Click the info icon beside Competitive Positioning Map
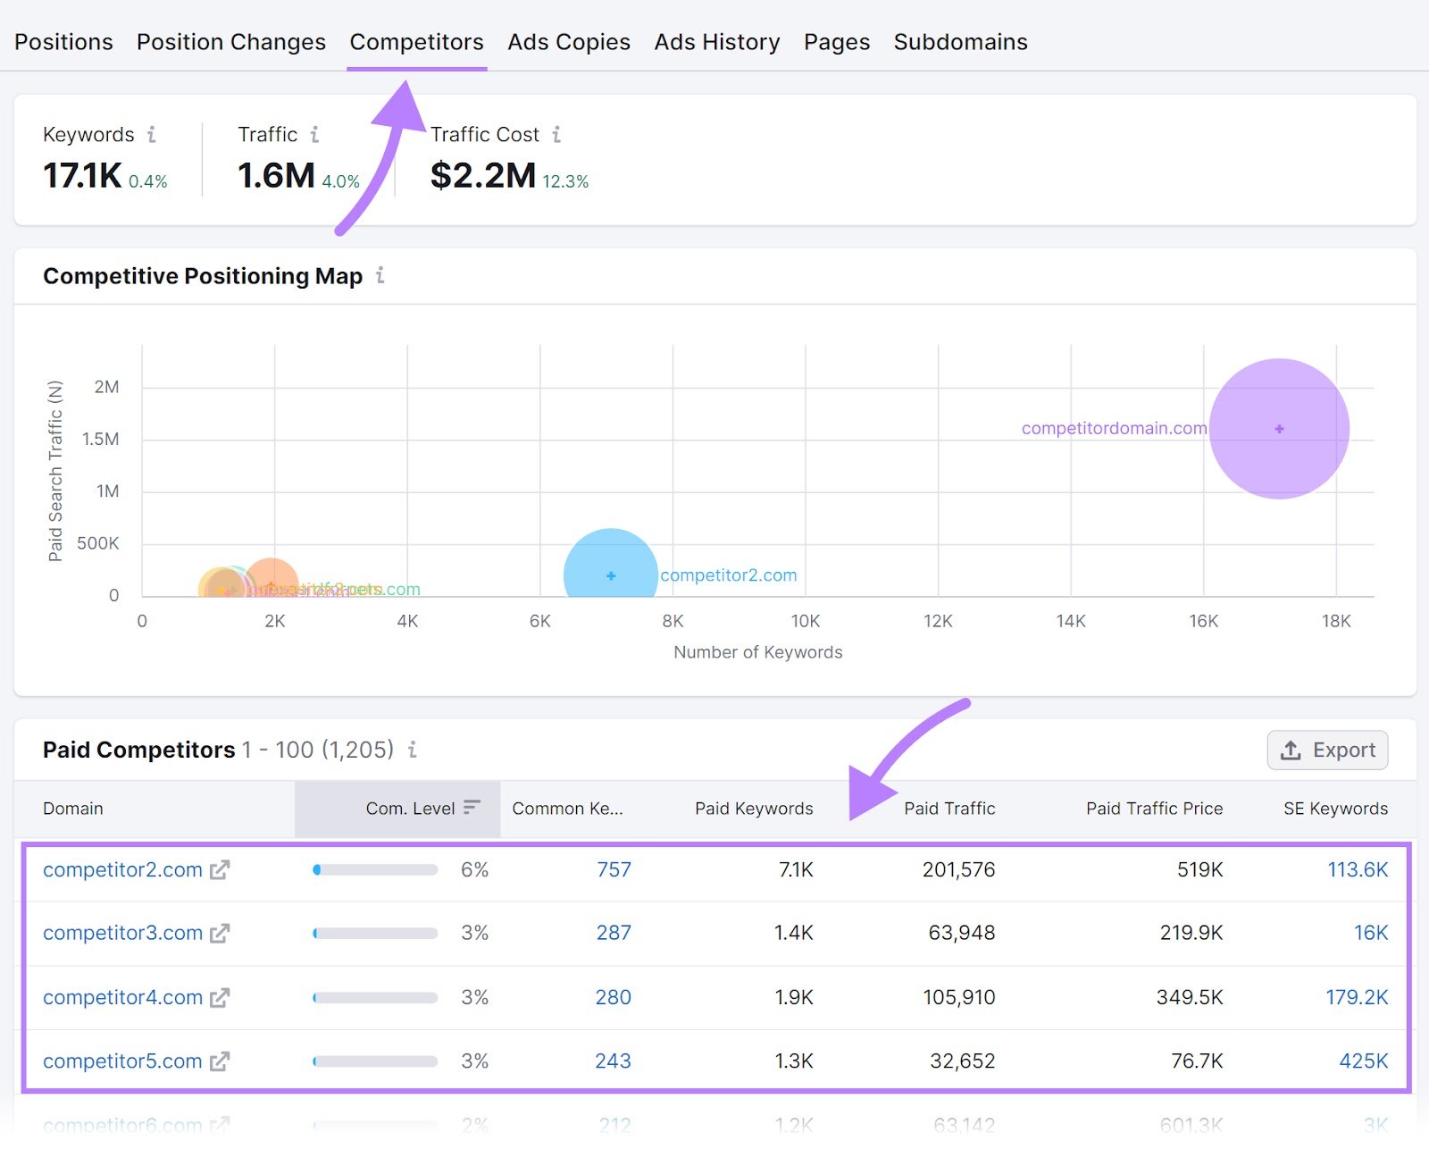The image size is (1429, 1149). 381,277
